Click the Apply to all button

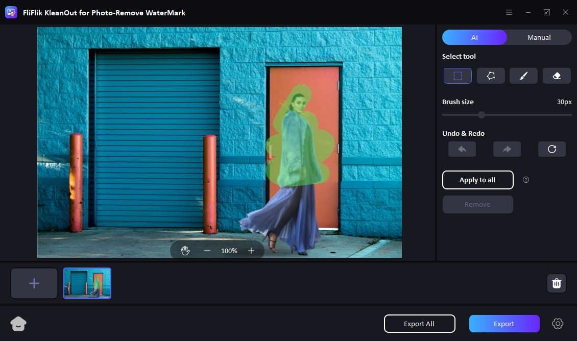[x=477, y=180]
